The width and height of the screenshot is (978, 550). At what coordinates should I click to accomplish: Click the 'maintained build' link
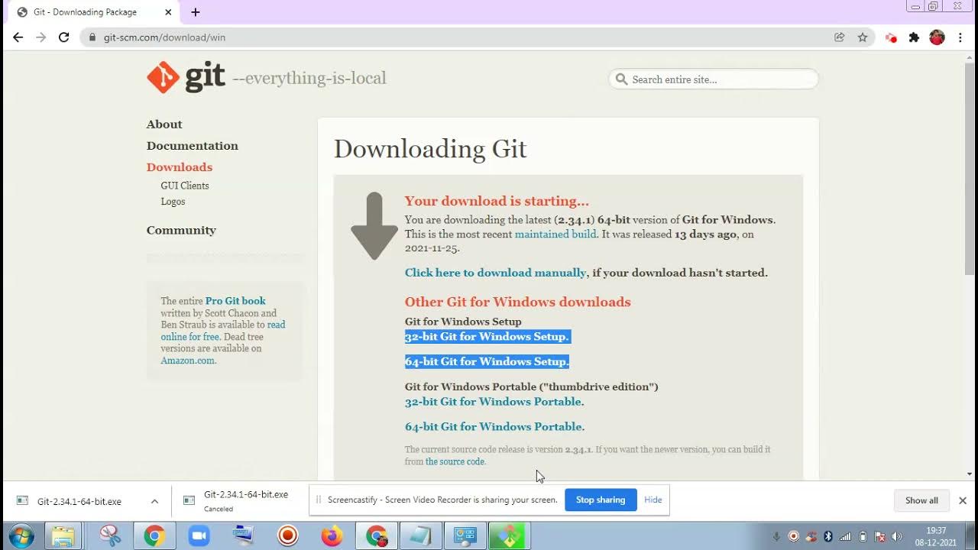tap(555, 235)
